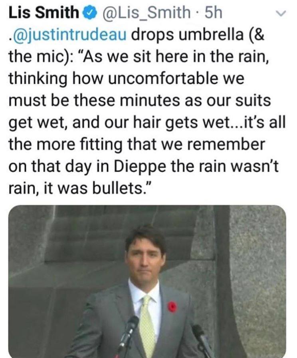Click the man's face in the photo
Screen dimensions: 297x358
(x=145, y=259)
